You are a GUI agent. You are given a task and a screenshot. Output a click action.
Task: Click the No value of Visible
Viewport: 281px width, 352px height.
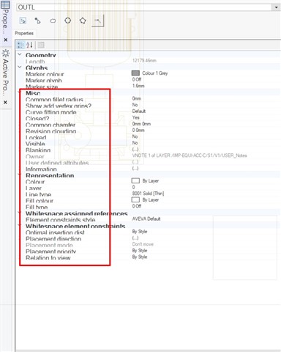(x=135, y=143)
